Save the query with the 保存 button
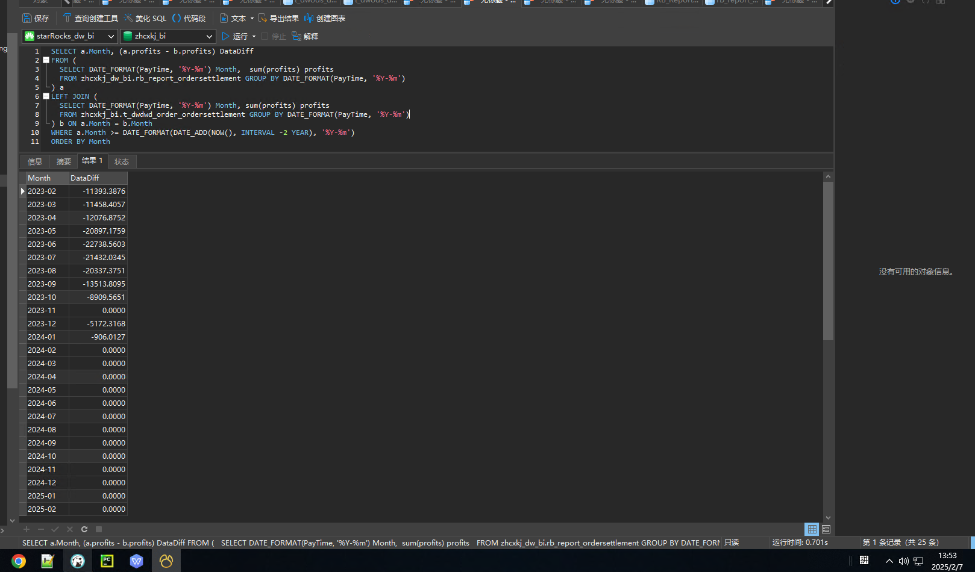Viewport: 975px width, 572px height. coord(36,18)
